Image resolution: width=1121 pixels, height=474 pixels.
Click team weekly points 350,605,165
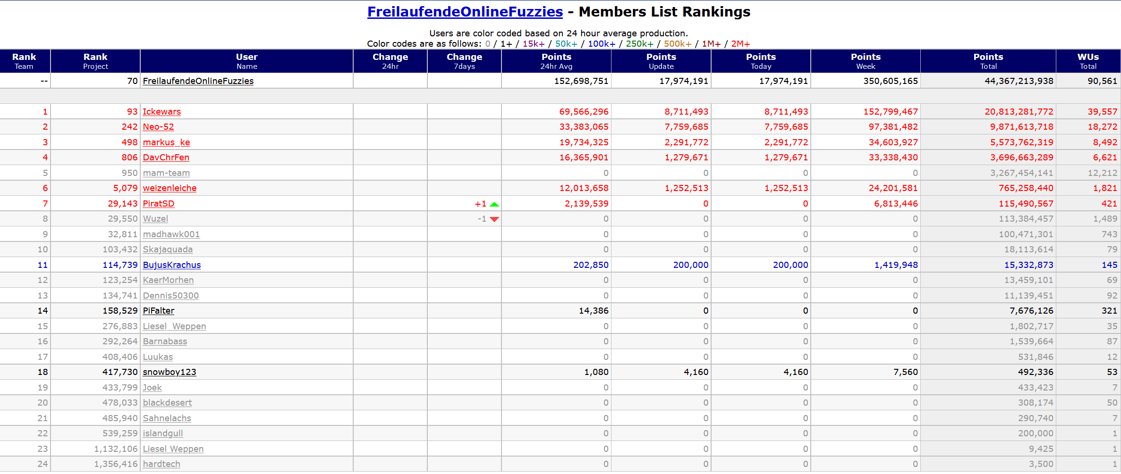click(891, 81)
